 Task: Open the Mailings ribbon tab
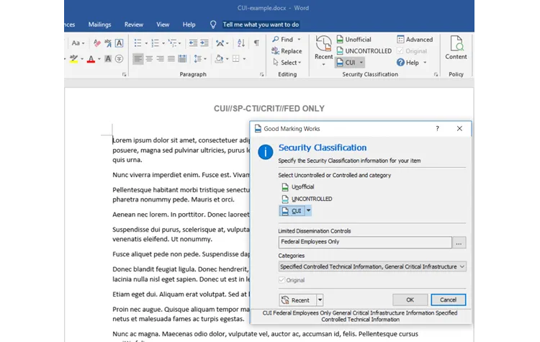(99, 24)
